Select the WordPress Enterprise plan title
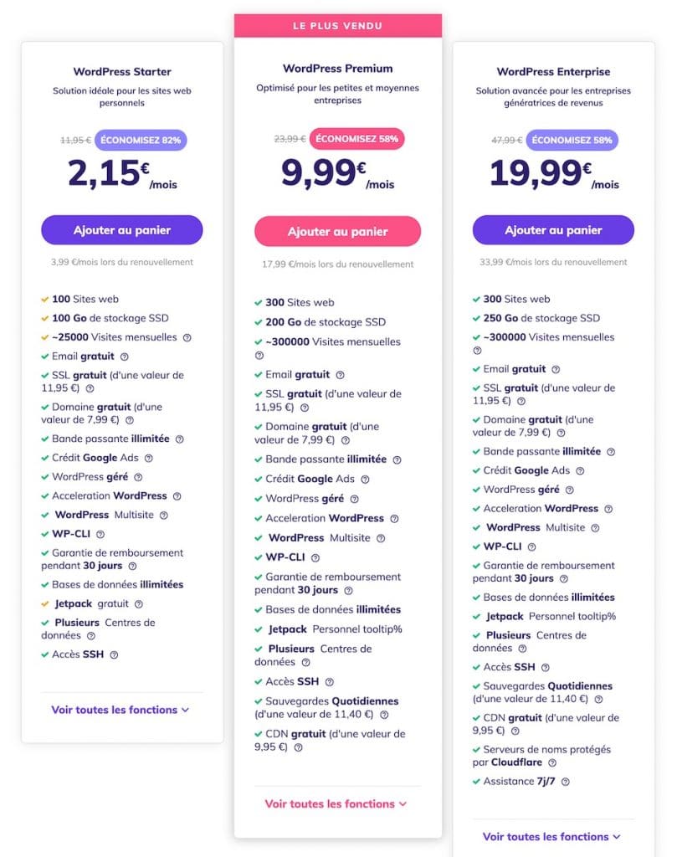This screenshot has height=857, width=682. [x=553, y=72]
